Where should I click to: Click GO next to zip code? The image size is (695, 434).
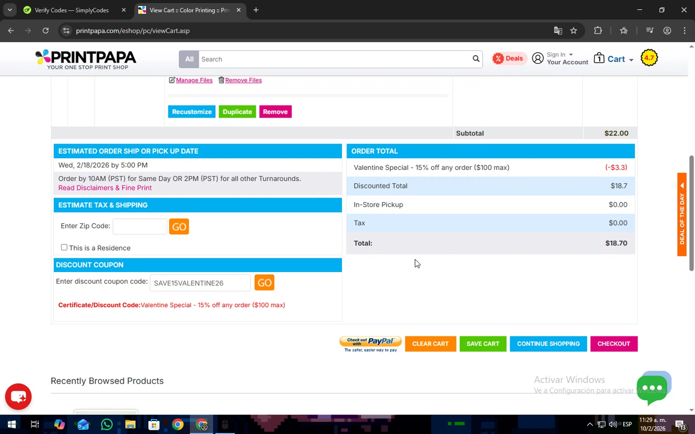[x=179, y=227]
